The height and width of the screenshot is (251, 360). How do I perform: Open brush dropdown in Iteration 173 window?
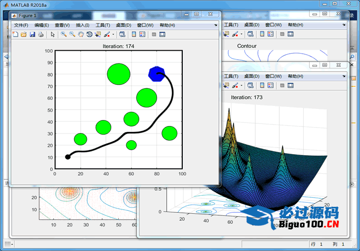click(x=241, y=85)
